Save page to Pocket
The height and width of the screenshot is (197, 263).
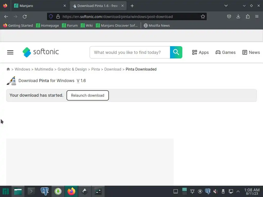tap(229, 16)
